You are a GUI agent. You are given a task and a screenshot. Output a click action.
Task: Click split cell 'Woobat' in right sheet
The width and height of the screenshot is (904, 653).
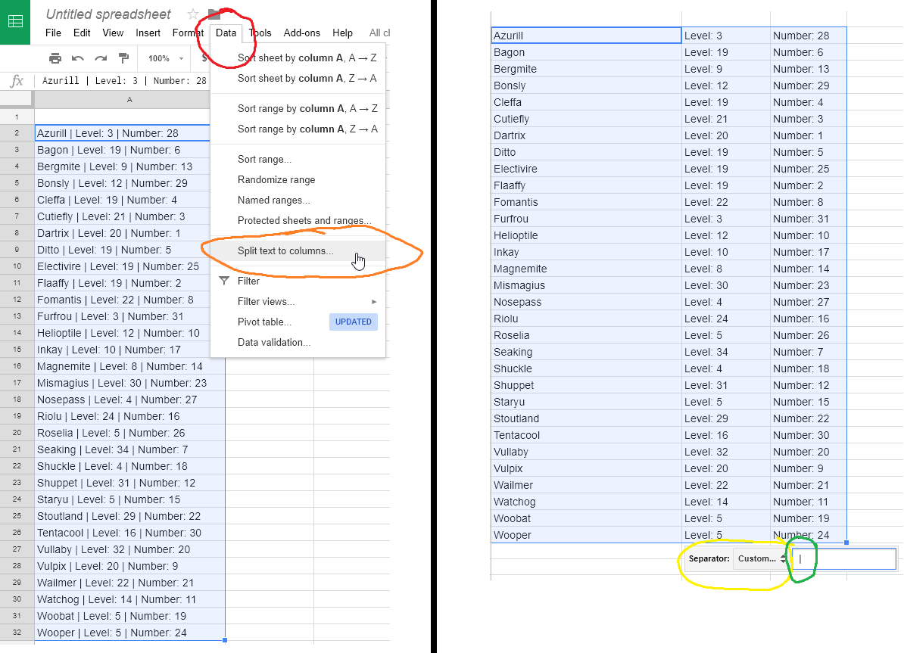pyautogui.click(x=586, y=518)
